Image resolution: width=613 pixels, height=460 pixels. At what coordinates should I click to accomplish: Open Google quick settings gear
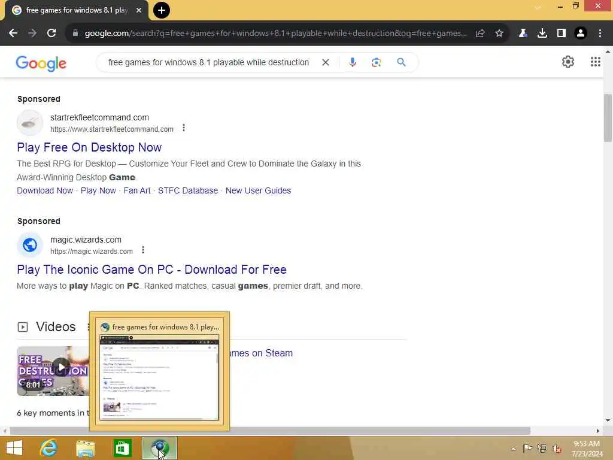(x=568, y=62)
